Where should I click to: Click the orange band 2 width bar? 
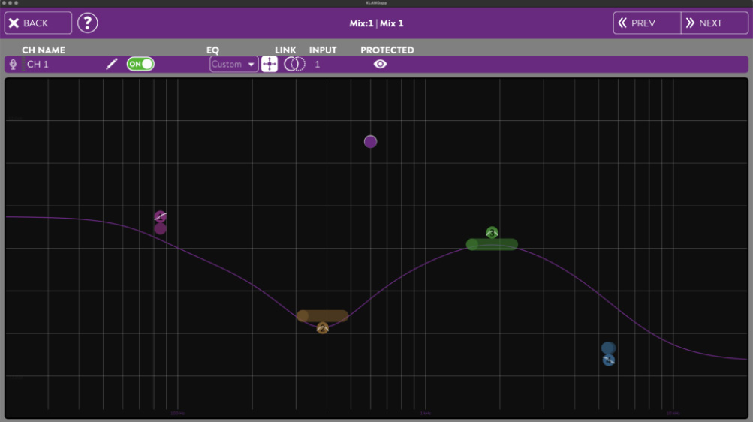click(323, 316)
